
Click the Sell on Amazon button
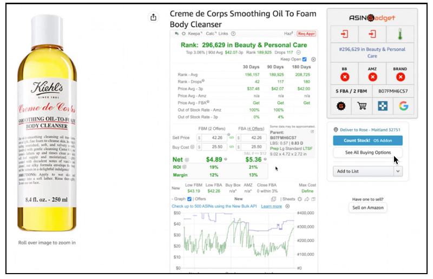[x=368, y=208]
